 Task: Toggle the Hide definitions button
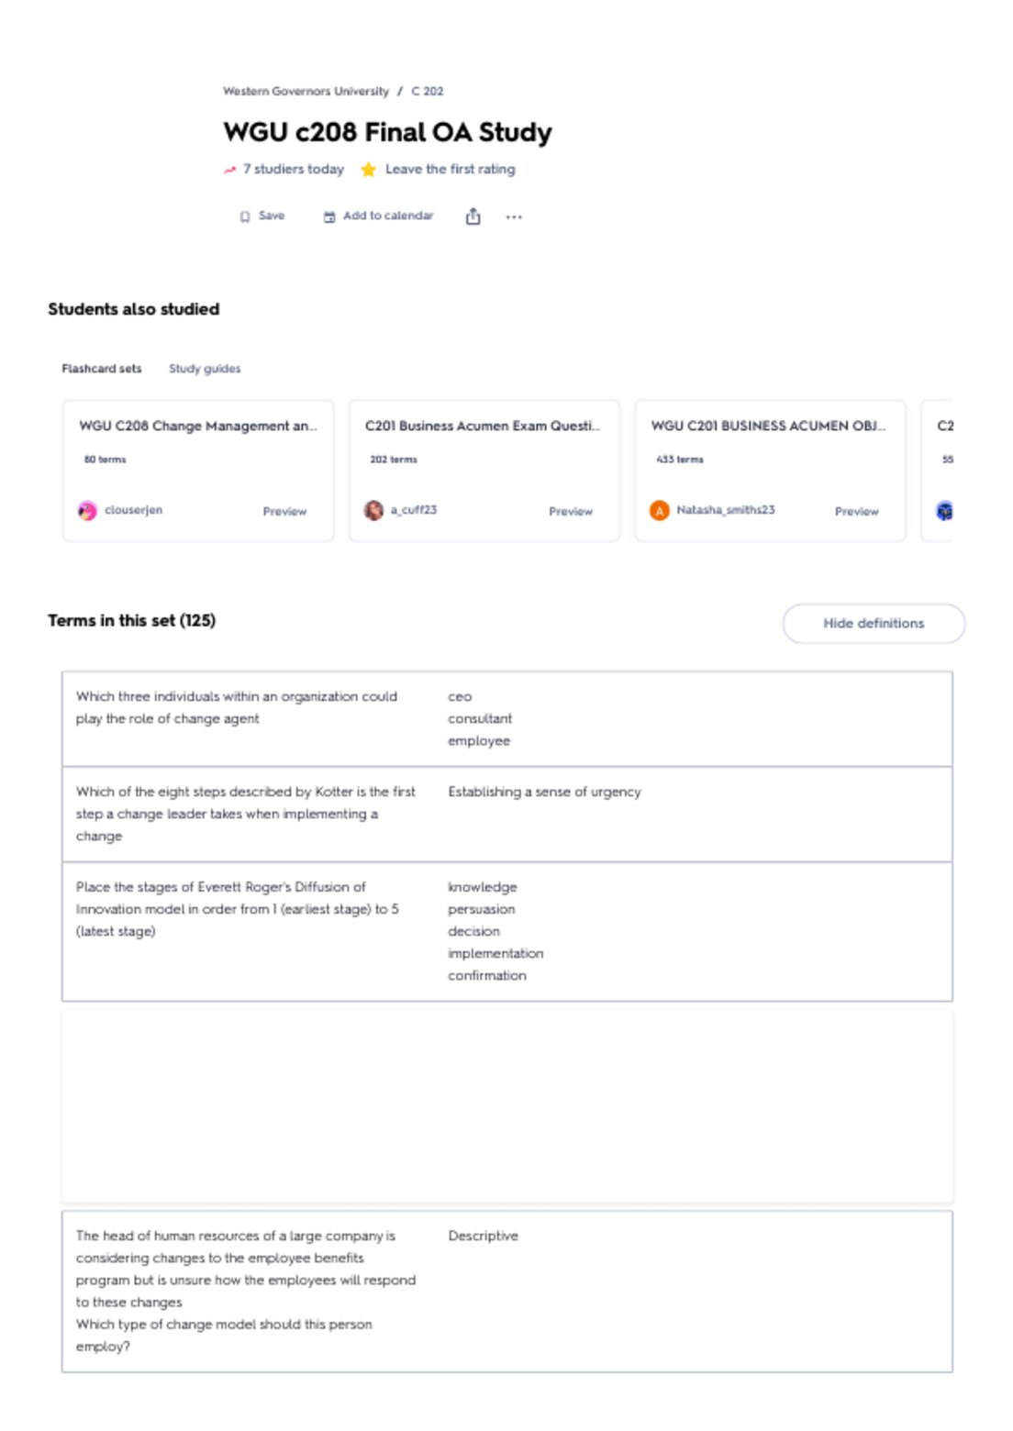pos(874,624)
